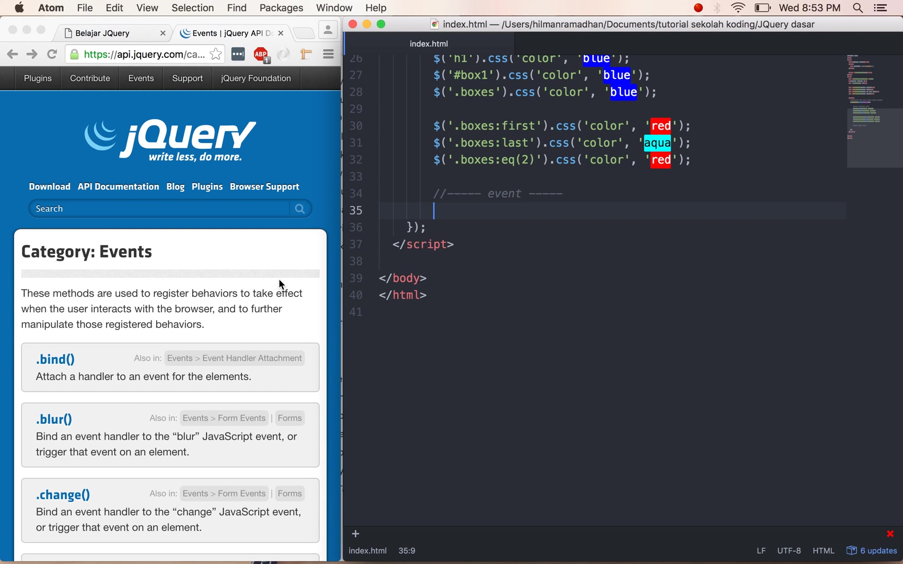Screen dimensions: 903x564
Task: Click the red X in the status bar
Action: point(890,534)
